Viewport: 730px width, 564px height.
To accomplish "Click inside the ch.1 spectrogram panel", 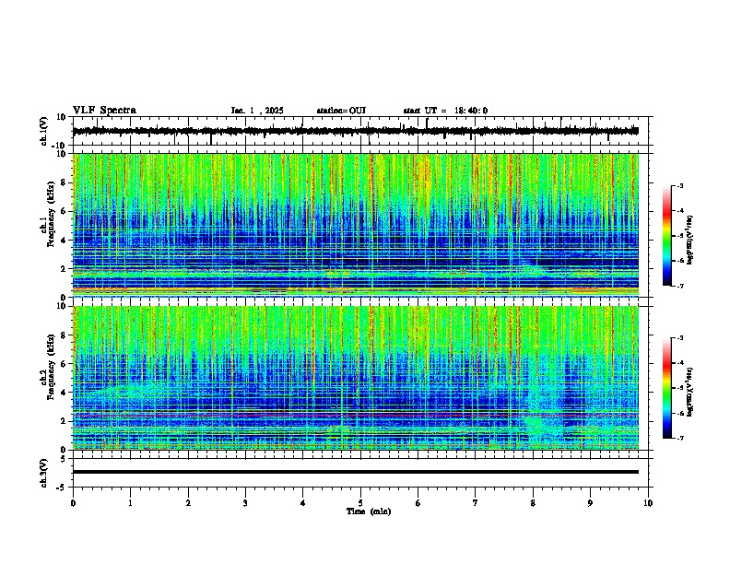I will tap(356, 225).
